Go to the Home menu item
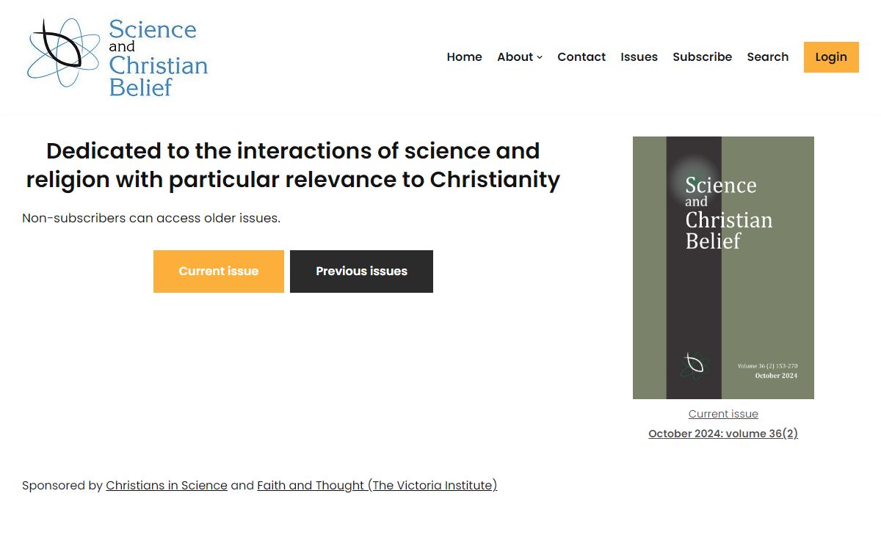This screenshot has width=881, height=543. click(464, 57)
